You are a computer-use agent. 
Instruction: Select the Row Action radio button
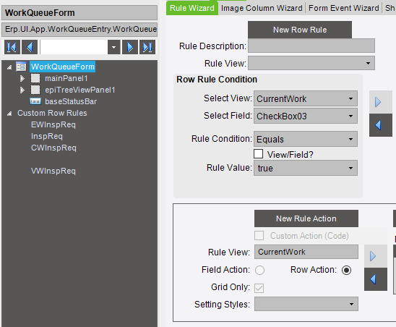[346, 270]
